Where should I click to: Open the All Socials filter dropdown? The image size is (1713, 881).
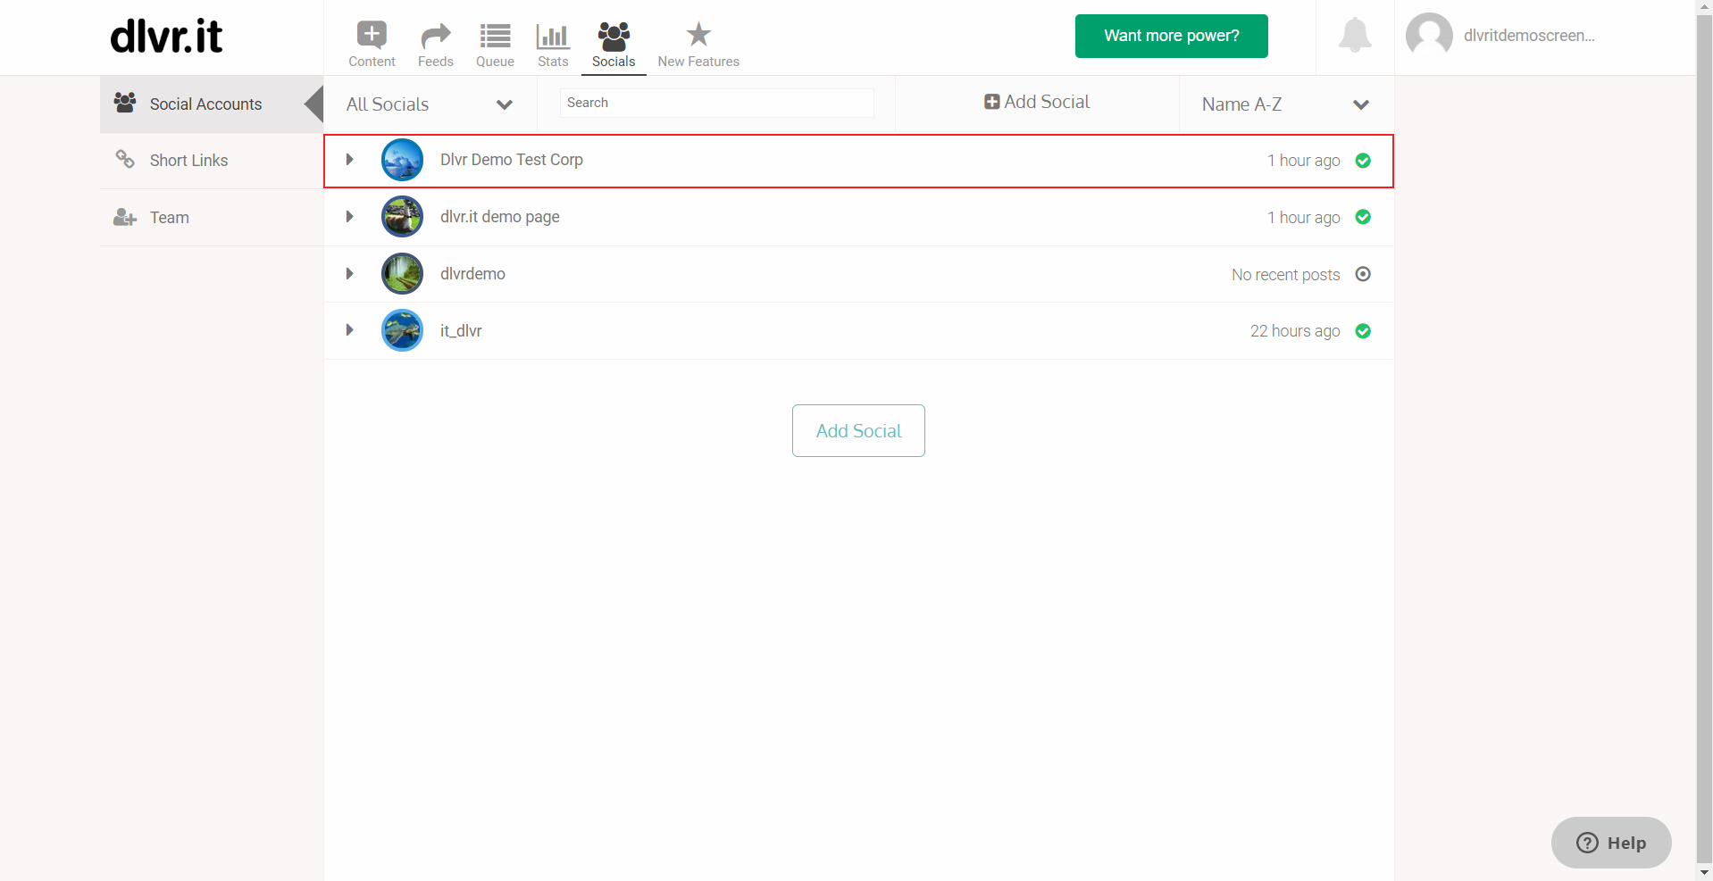coord(430,104)
